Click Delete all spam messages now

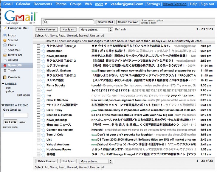[66, 41]
